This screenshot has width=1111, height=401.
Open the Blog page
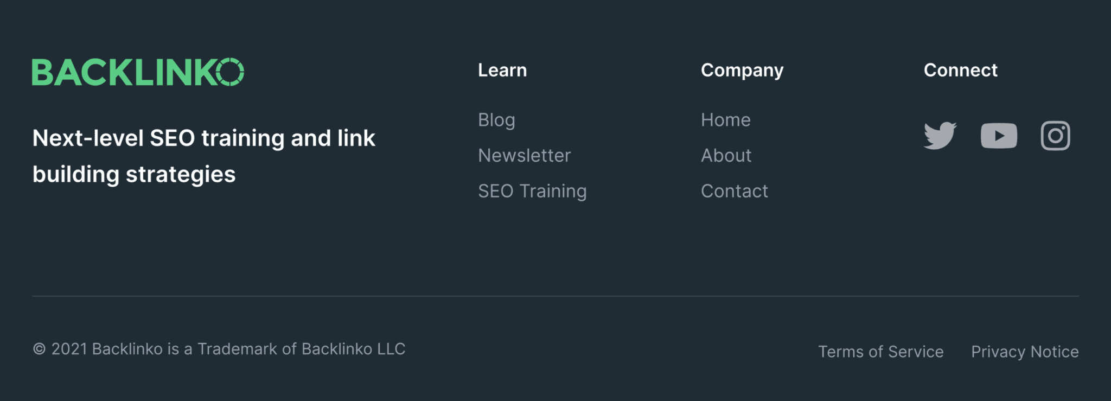pos(496,120)
